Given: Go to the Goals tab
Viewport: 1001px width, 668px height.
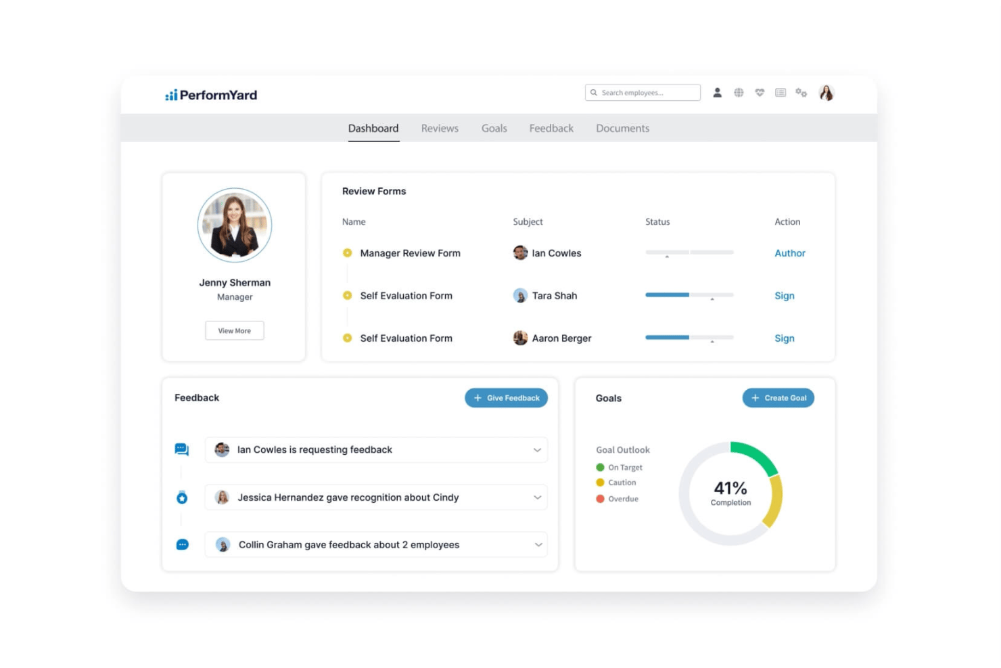Looking at the screenshot, I should point(494,128).
